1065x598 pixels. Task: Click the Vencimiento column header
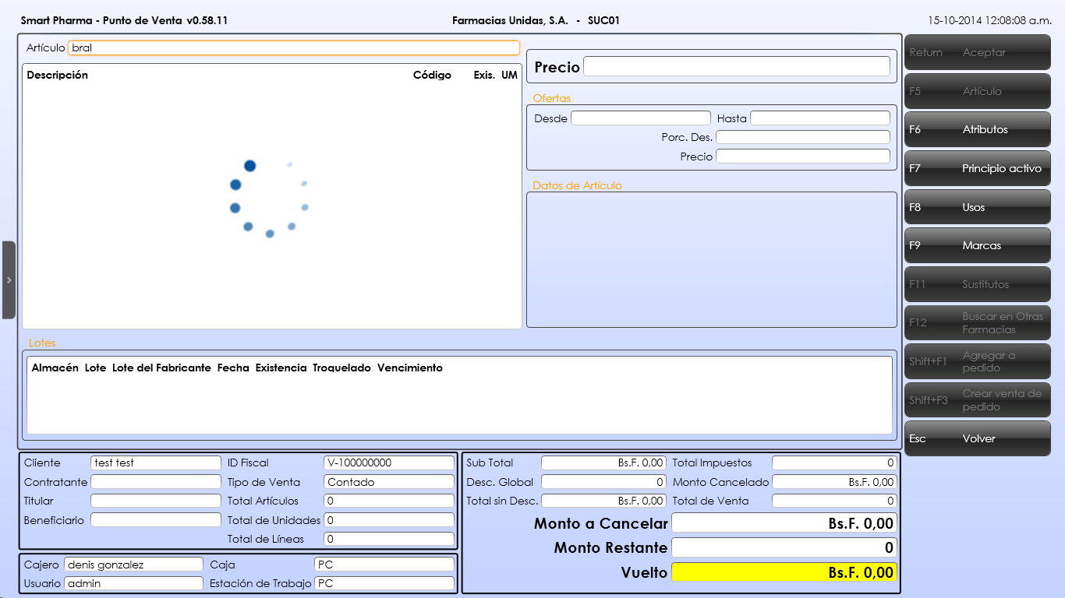(409, 368)
